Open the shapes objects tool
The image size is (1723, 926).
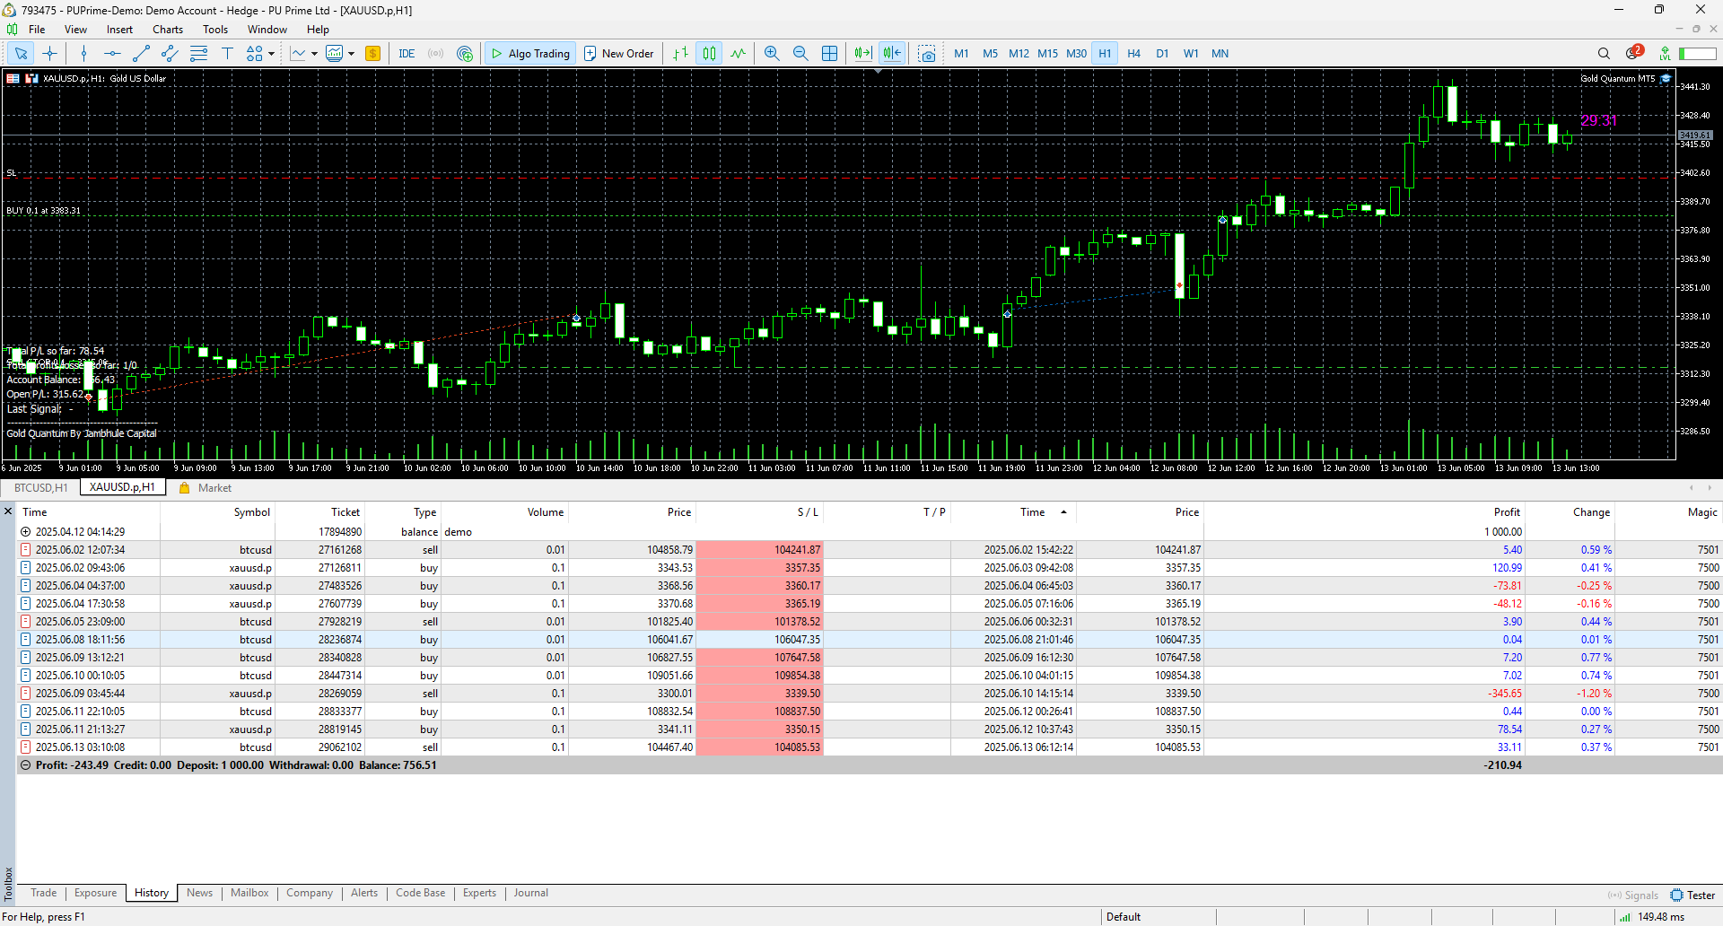pyautogui.click(x=255, y=54)
